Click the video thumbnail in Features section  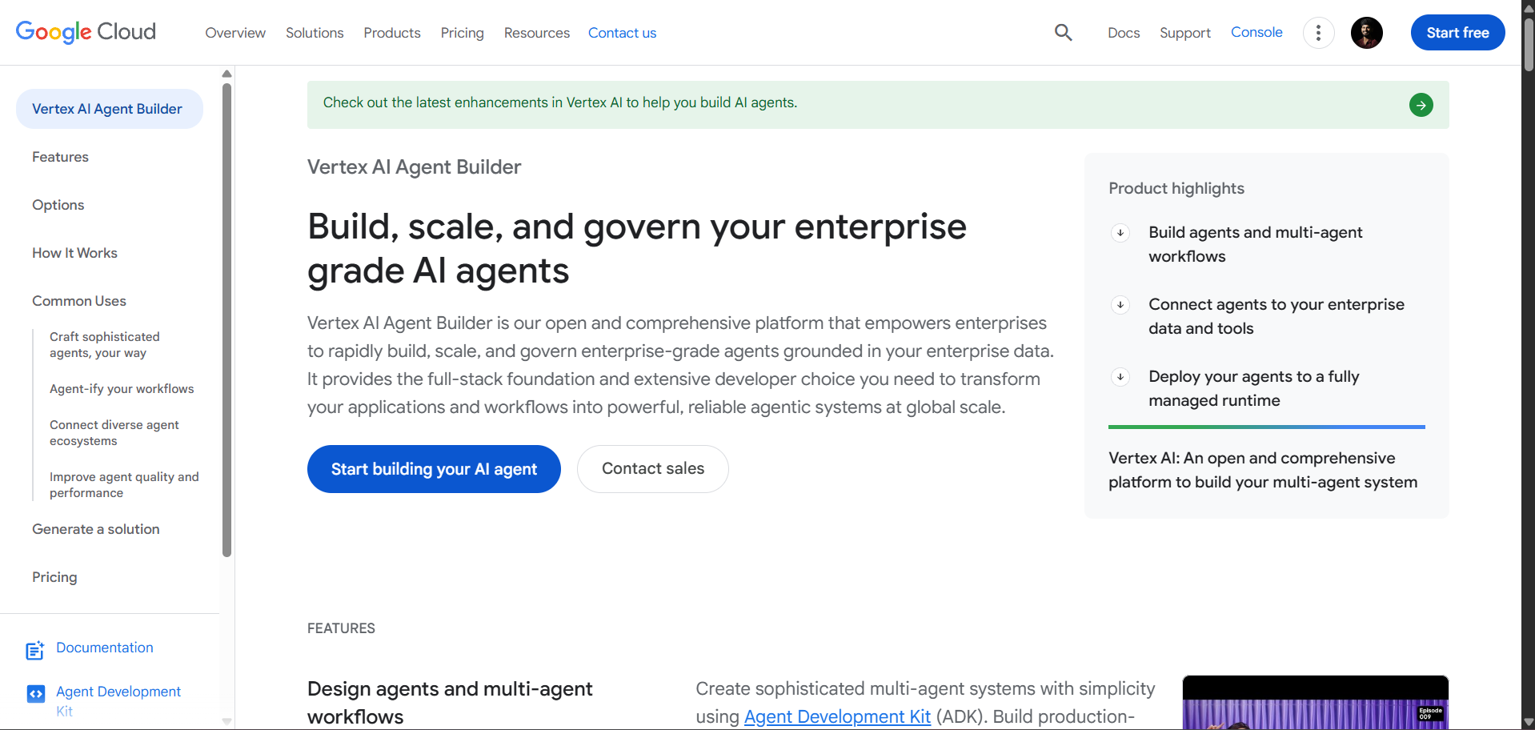click(1316, 703)
